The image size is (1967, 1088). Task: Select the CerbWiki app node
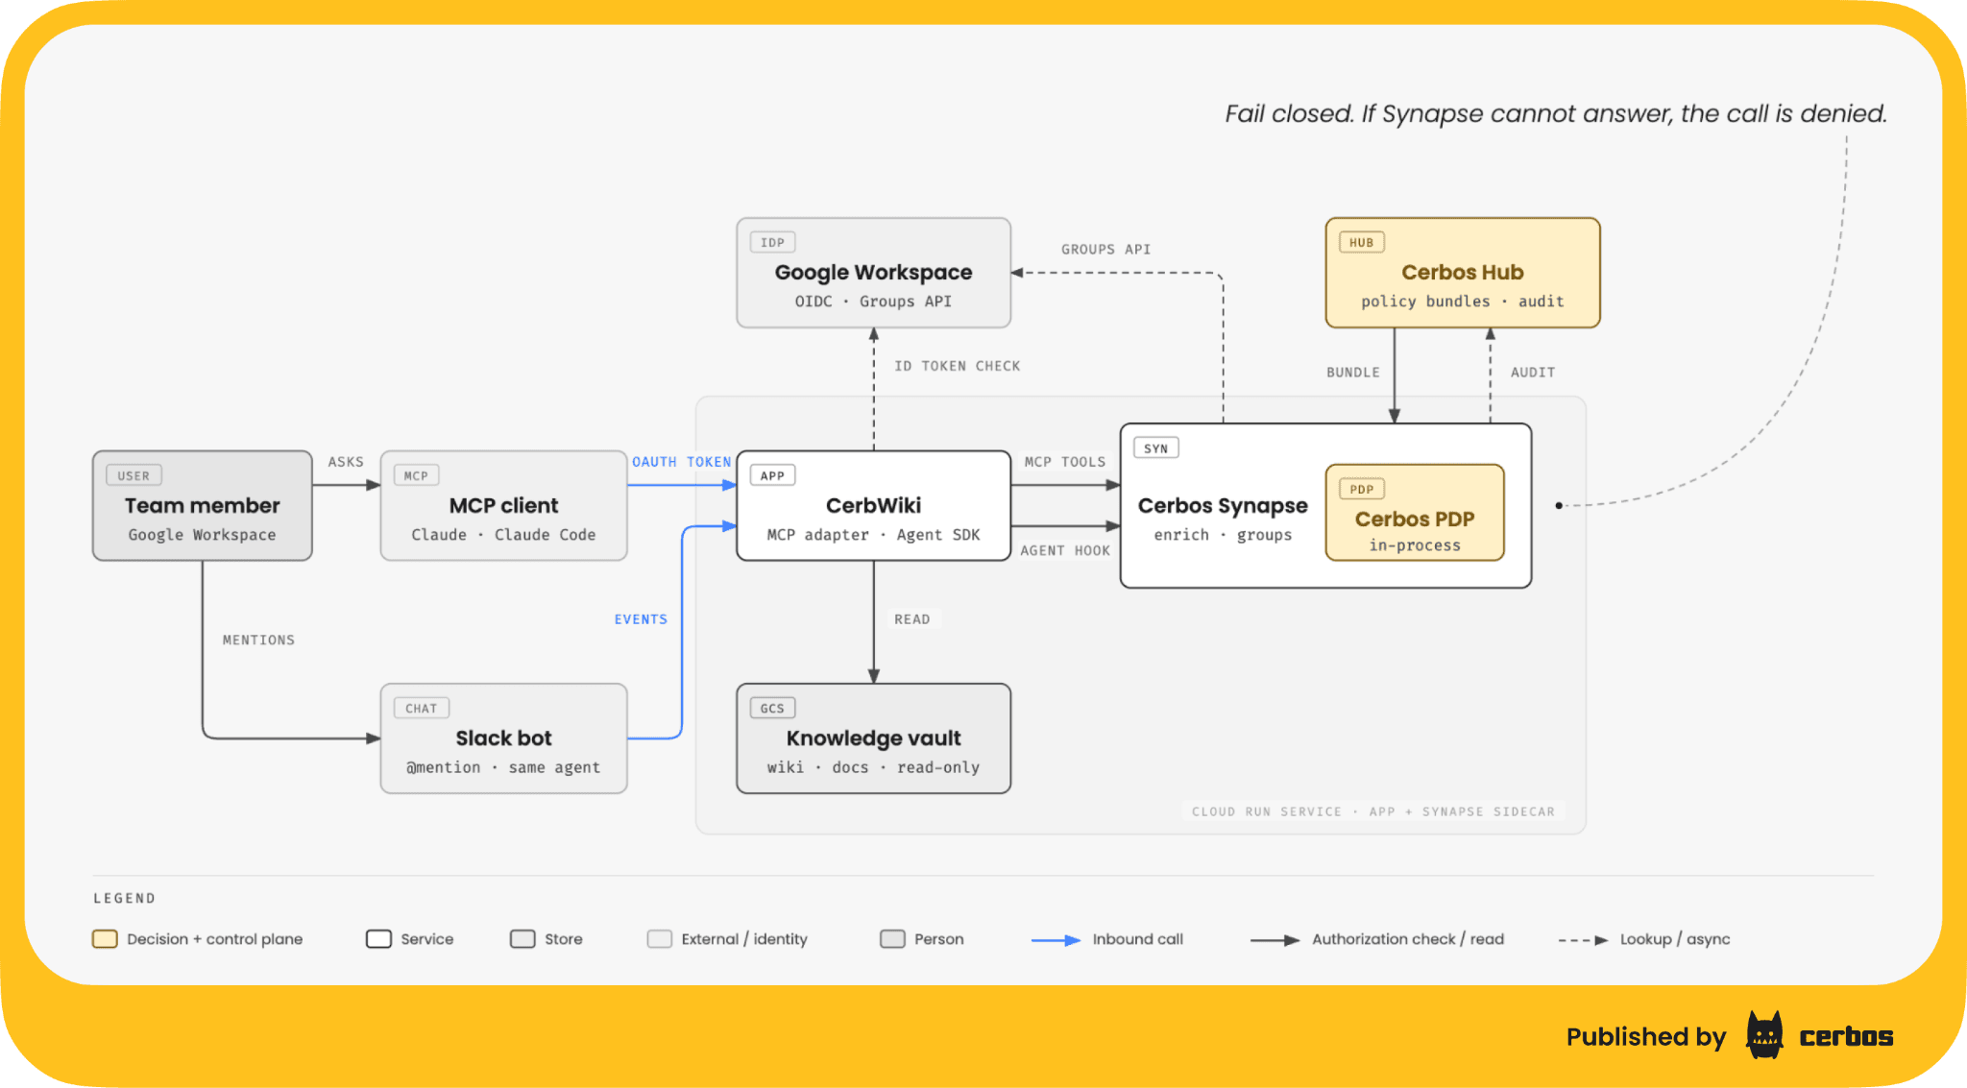(x=874, y=506)
